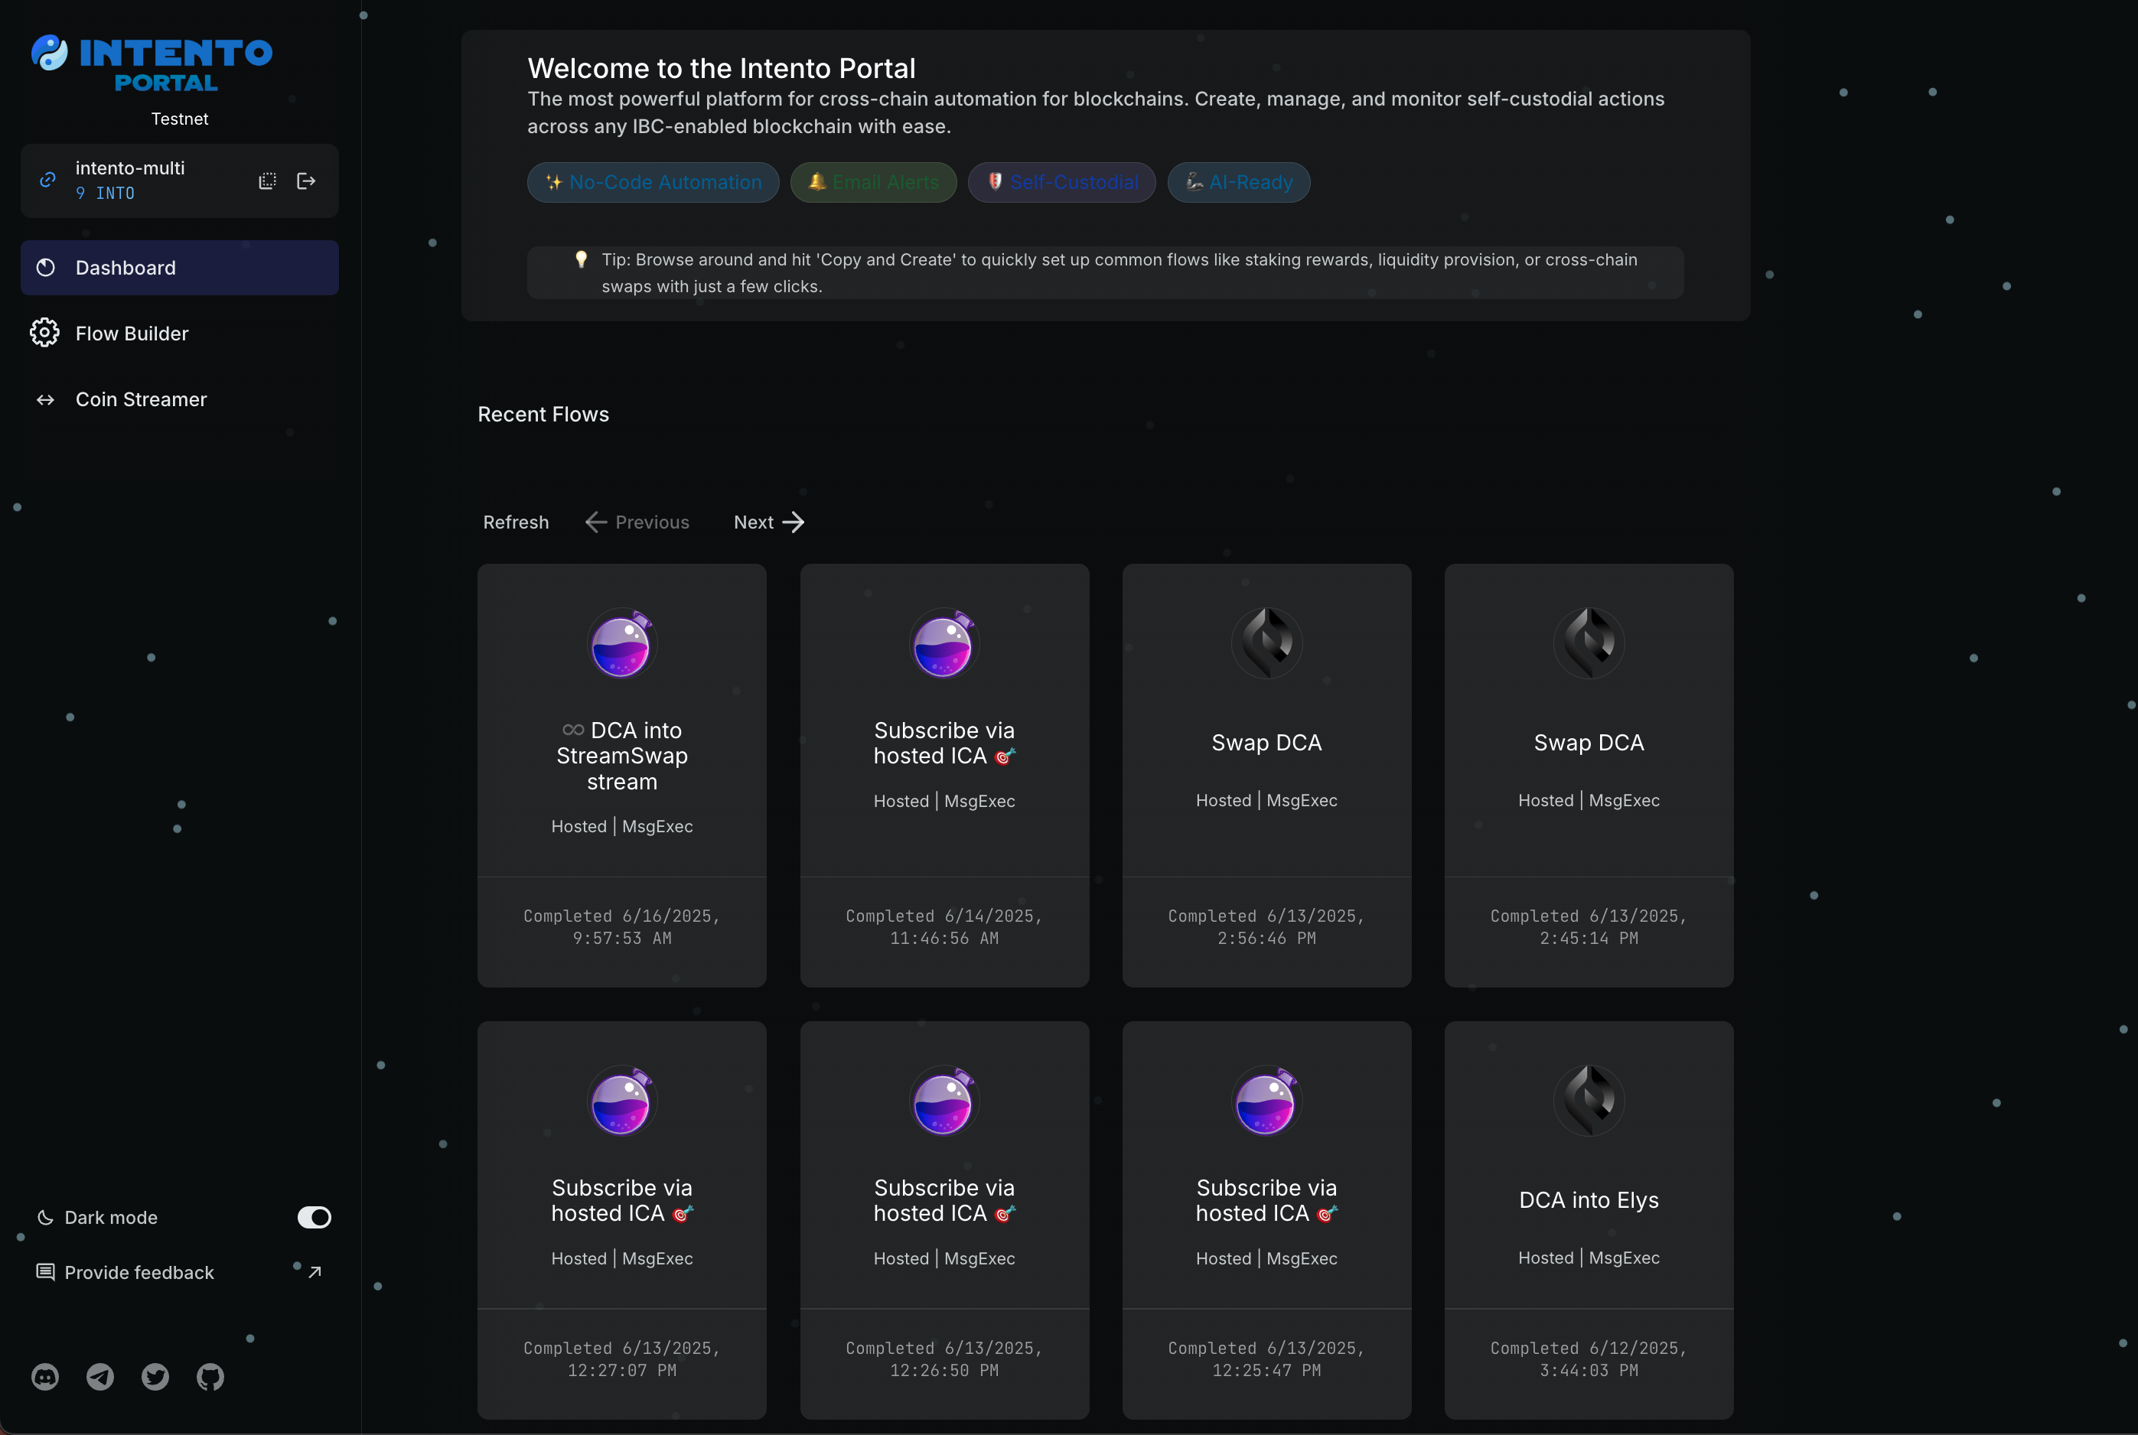Open the Telegram icon link

coord(99,1378)
